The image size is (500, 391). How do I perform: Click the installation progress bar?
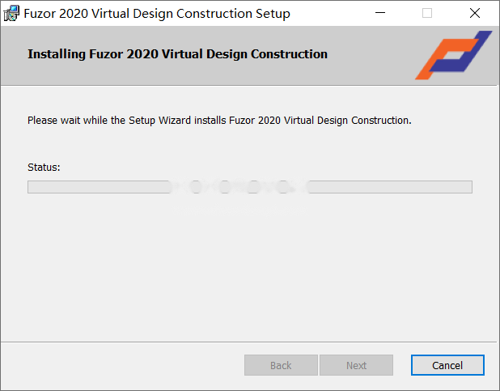[250, 187]
